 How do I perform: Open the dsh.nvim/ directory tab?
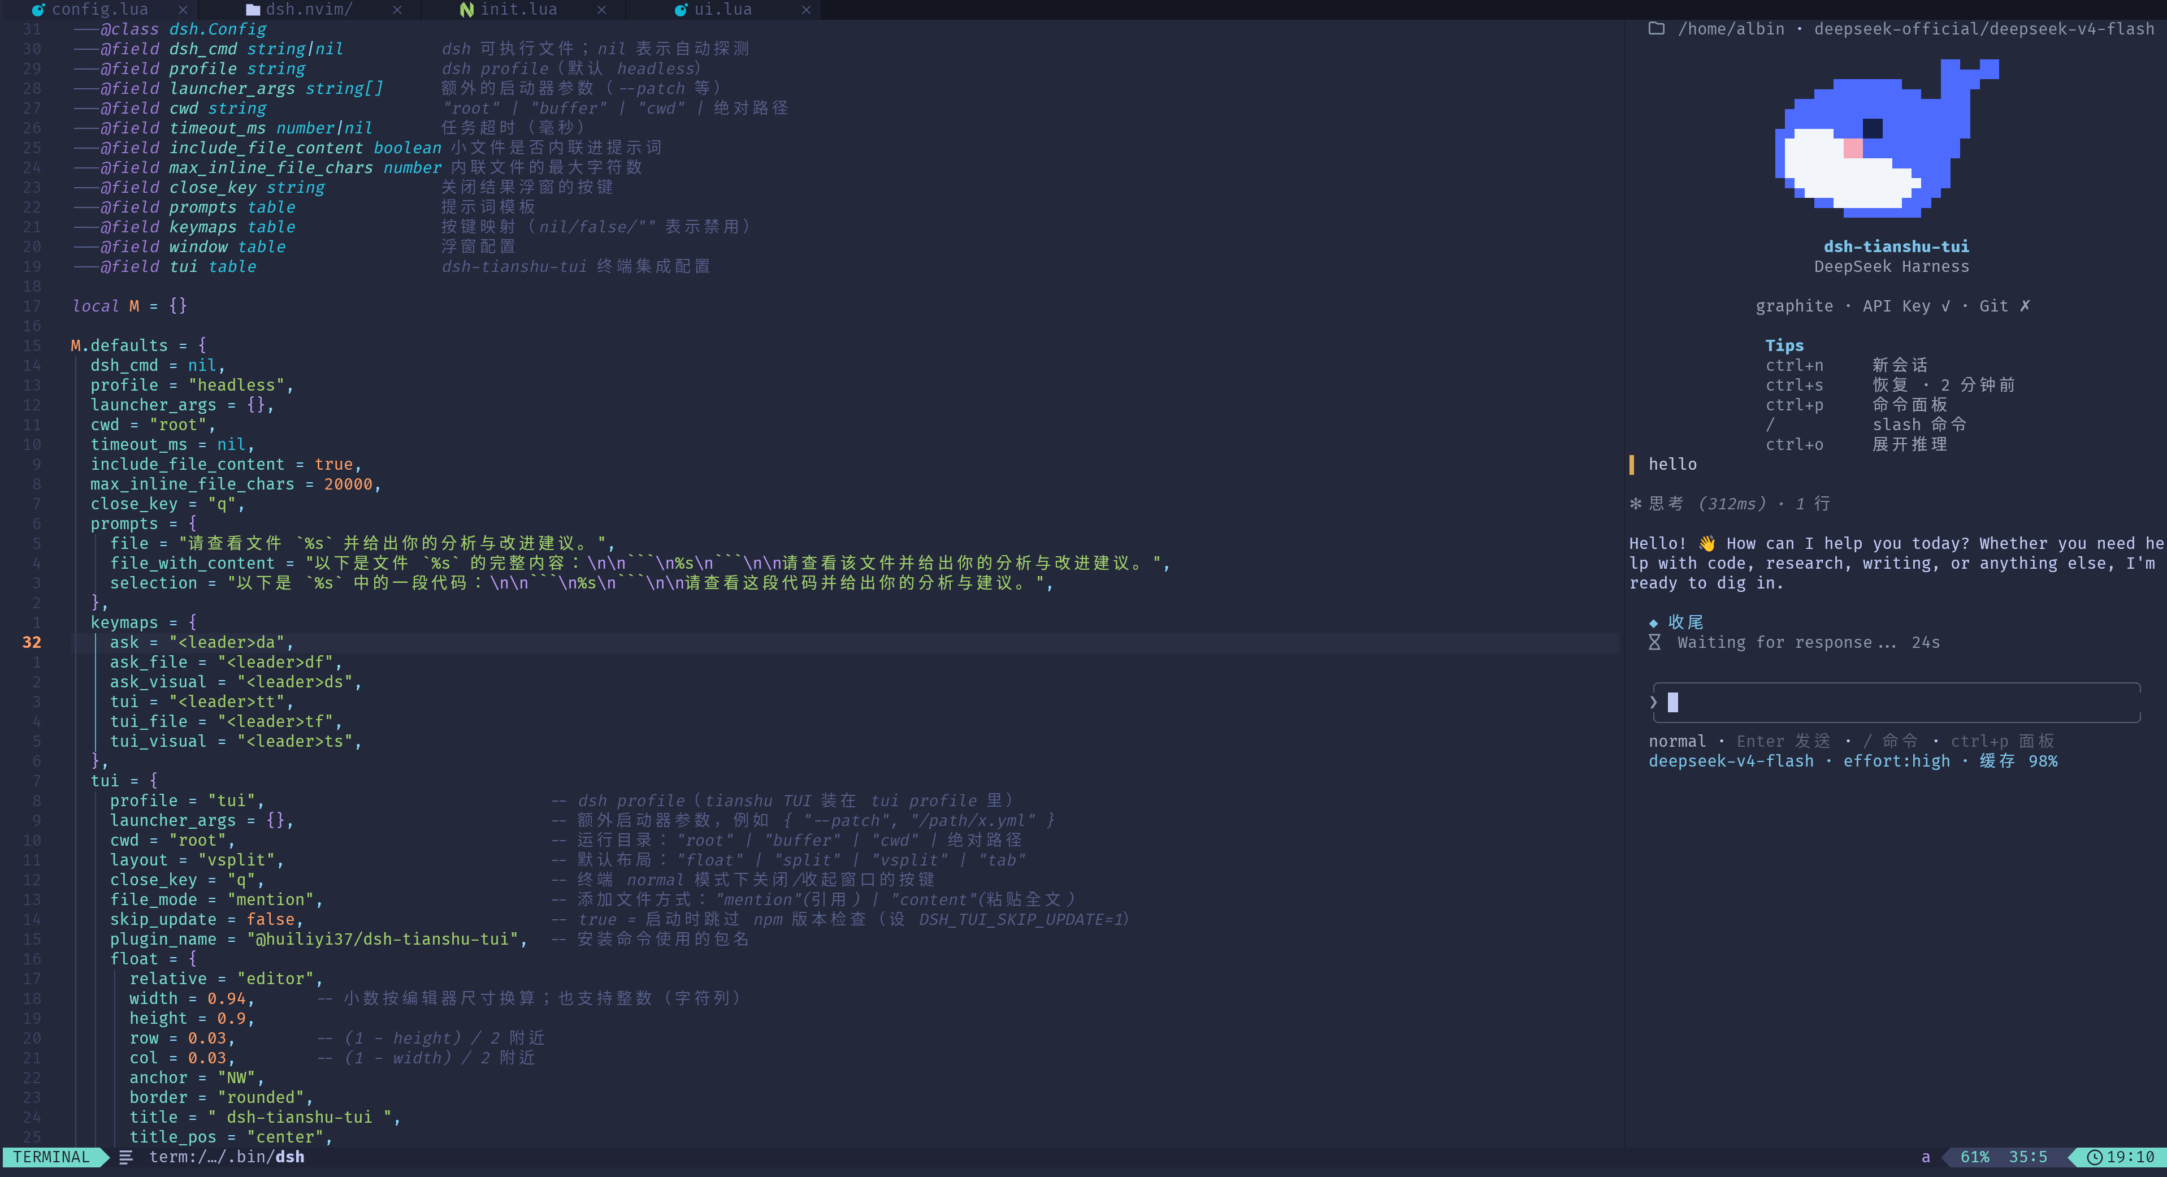[x=309, y=9]
